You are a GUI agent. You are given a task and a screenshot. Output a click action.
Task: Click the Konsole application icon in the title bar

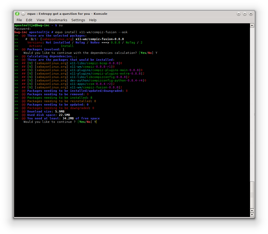click(x=17, y=14)
